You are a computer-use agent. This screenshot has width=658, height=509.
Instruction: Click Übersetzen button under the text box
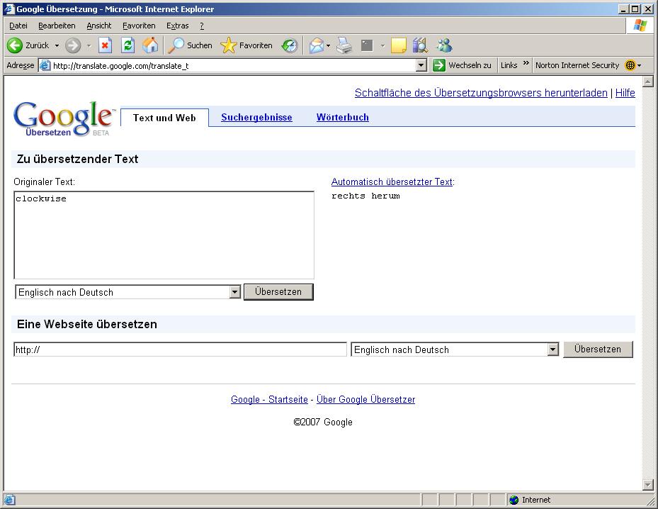pyautogui.click(x=278, y=292)
